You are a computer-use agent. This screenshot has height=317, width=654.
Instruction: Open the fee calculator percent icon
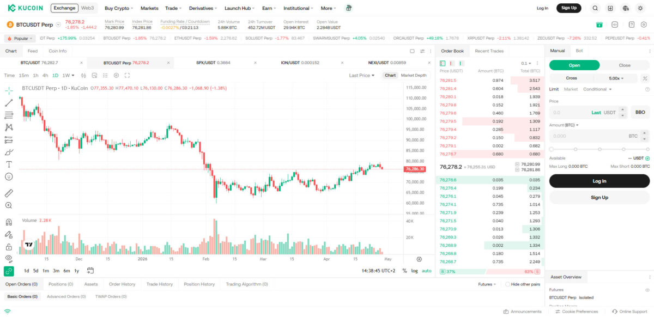[x=646, y=78]
